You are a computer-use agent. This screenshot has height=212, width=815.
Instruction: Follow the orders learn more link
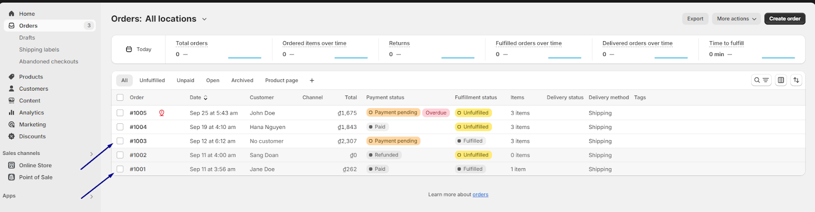coord(480,195)
